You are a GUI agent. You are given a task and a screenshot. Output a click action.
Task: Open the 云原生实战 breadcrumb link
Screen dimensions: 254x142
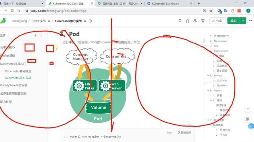38,21
